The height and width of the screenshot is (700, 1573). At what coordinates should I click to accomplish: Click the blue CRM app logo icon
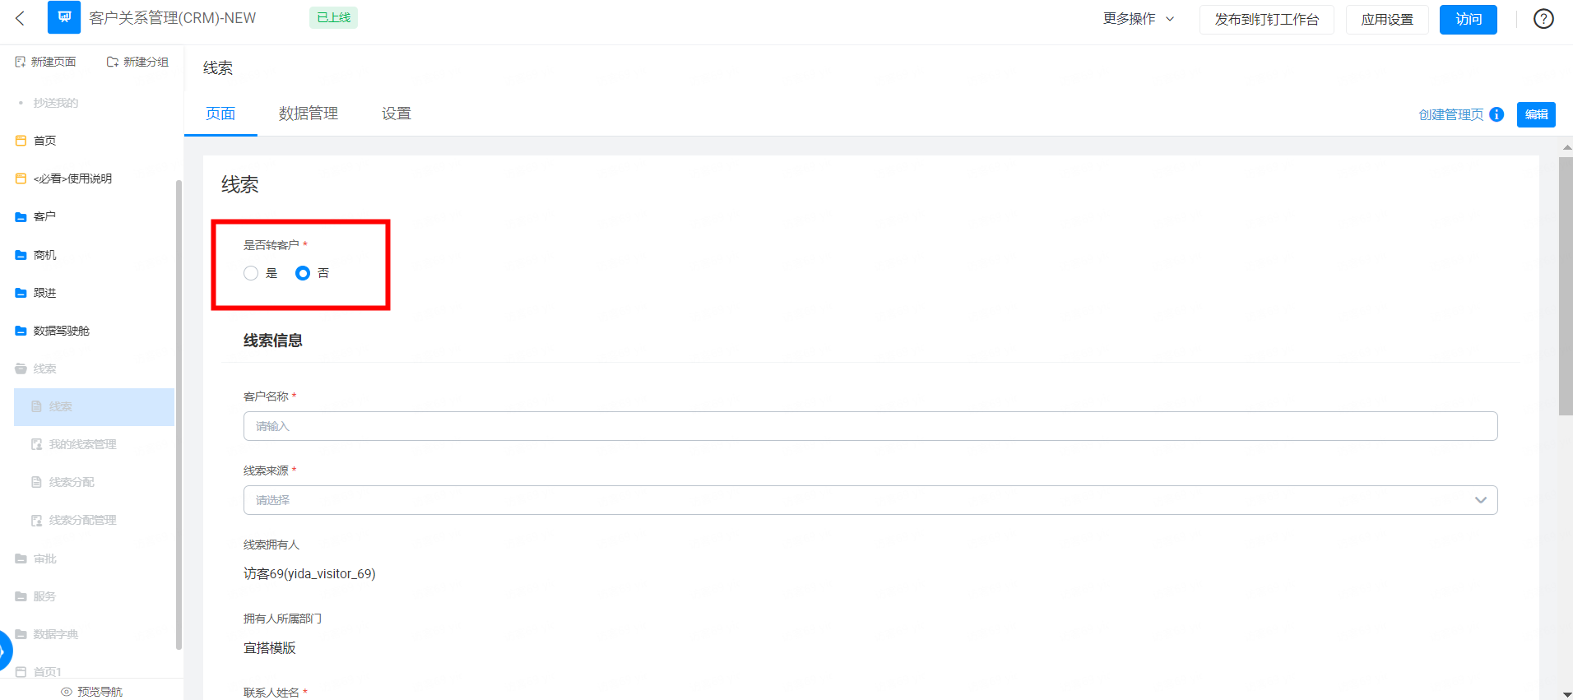[x=64, y=17]
